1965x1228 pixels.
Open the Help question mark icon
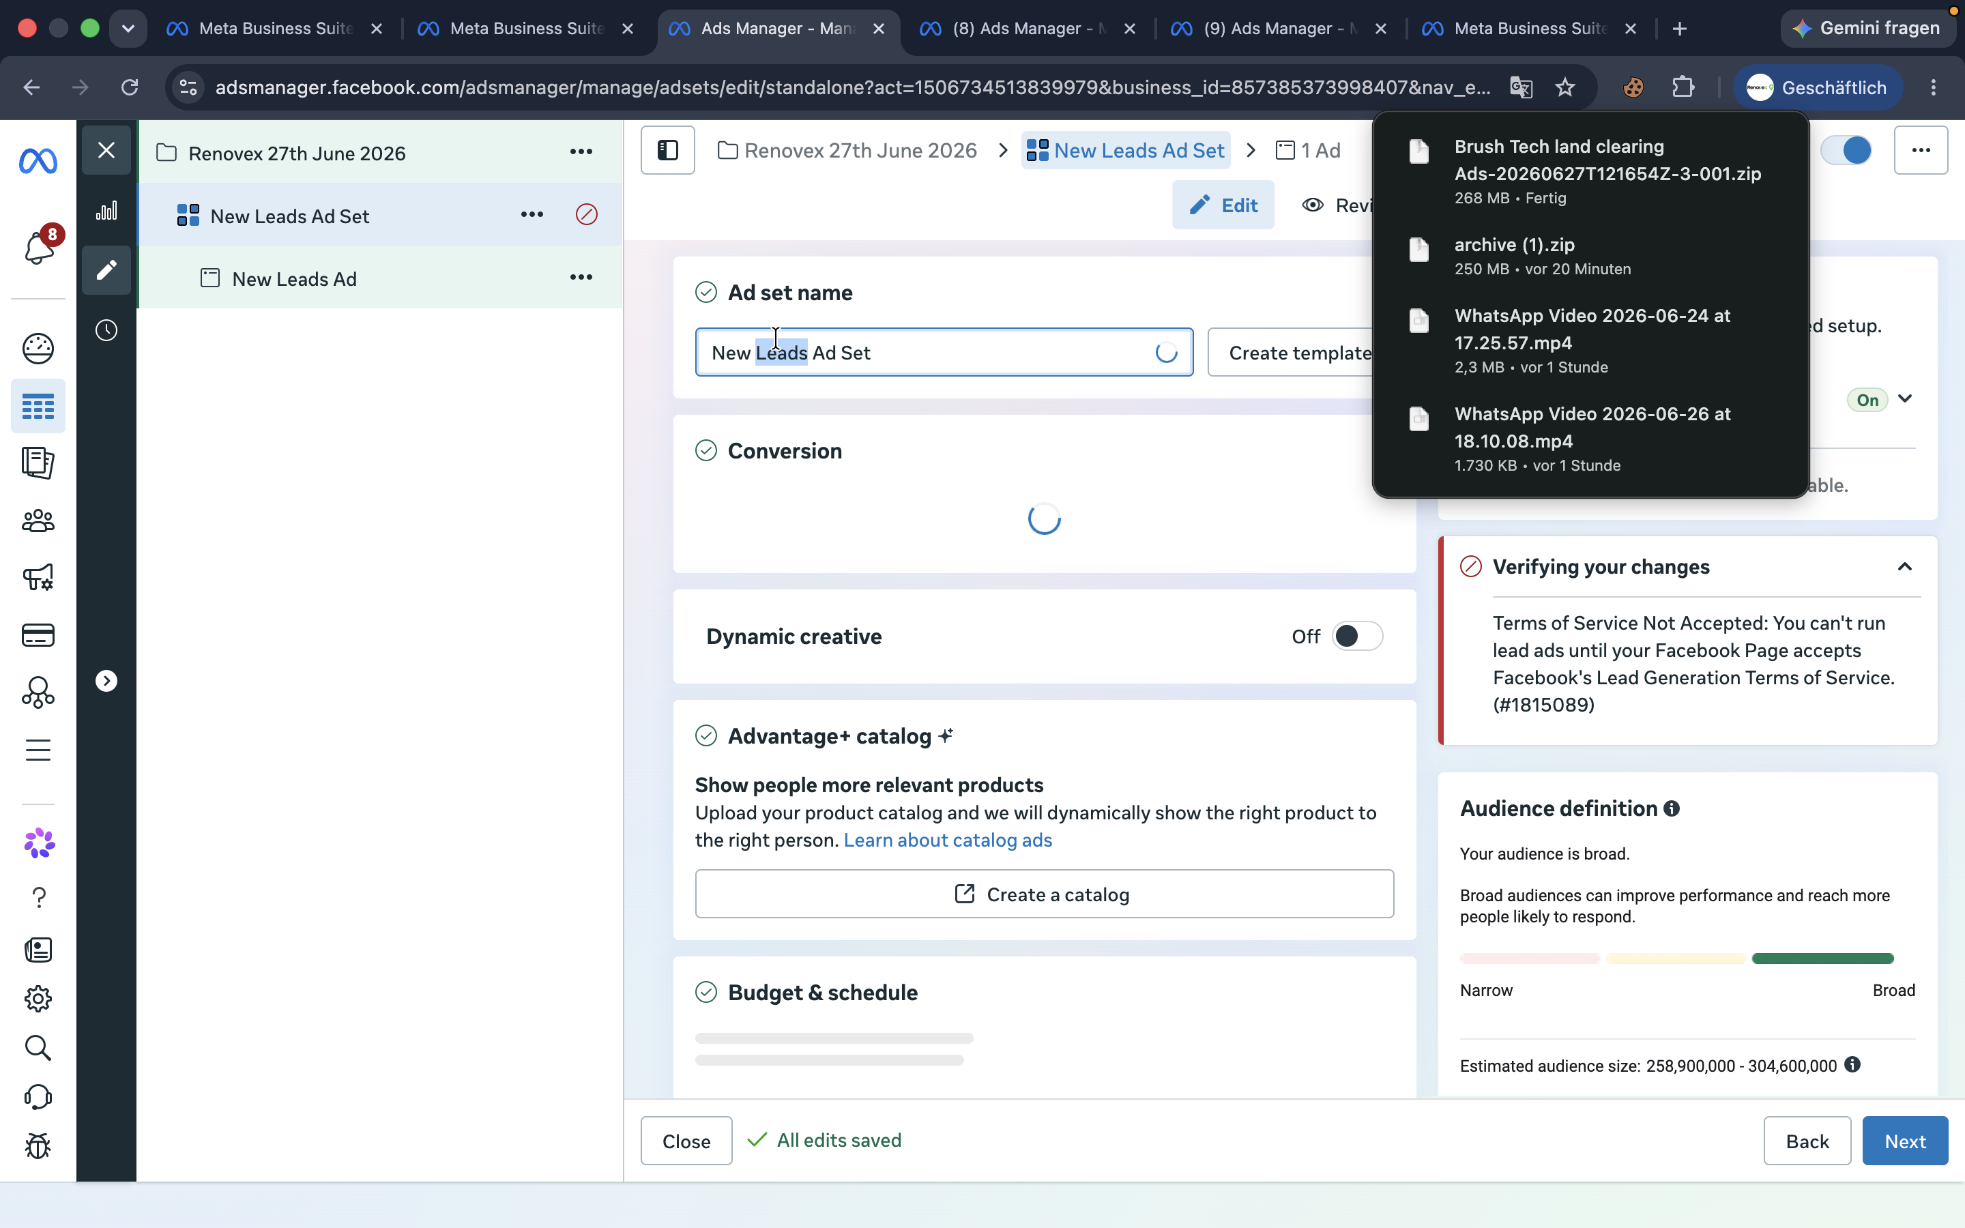click(38, 897)
